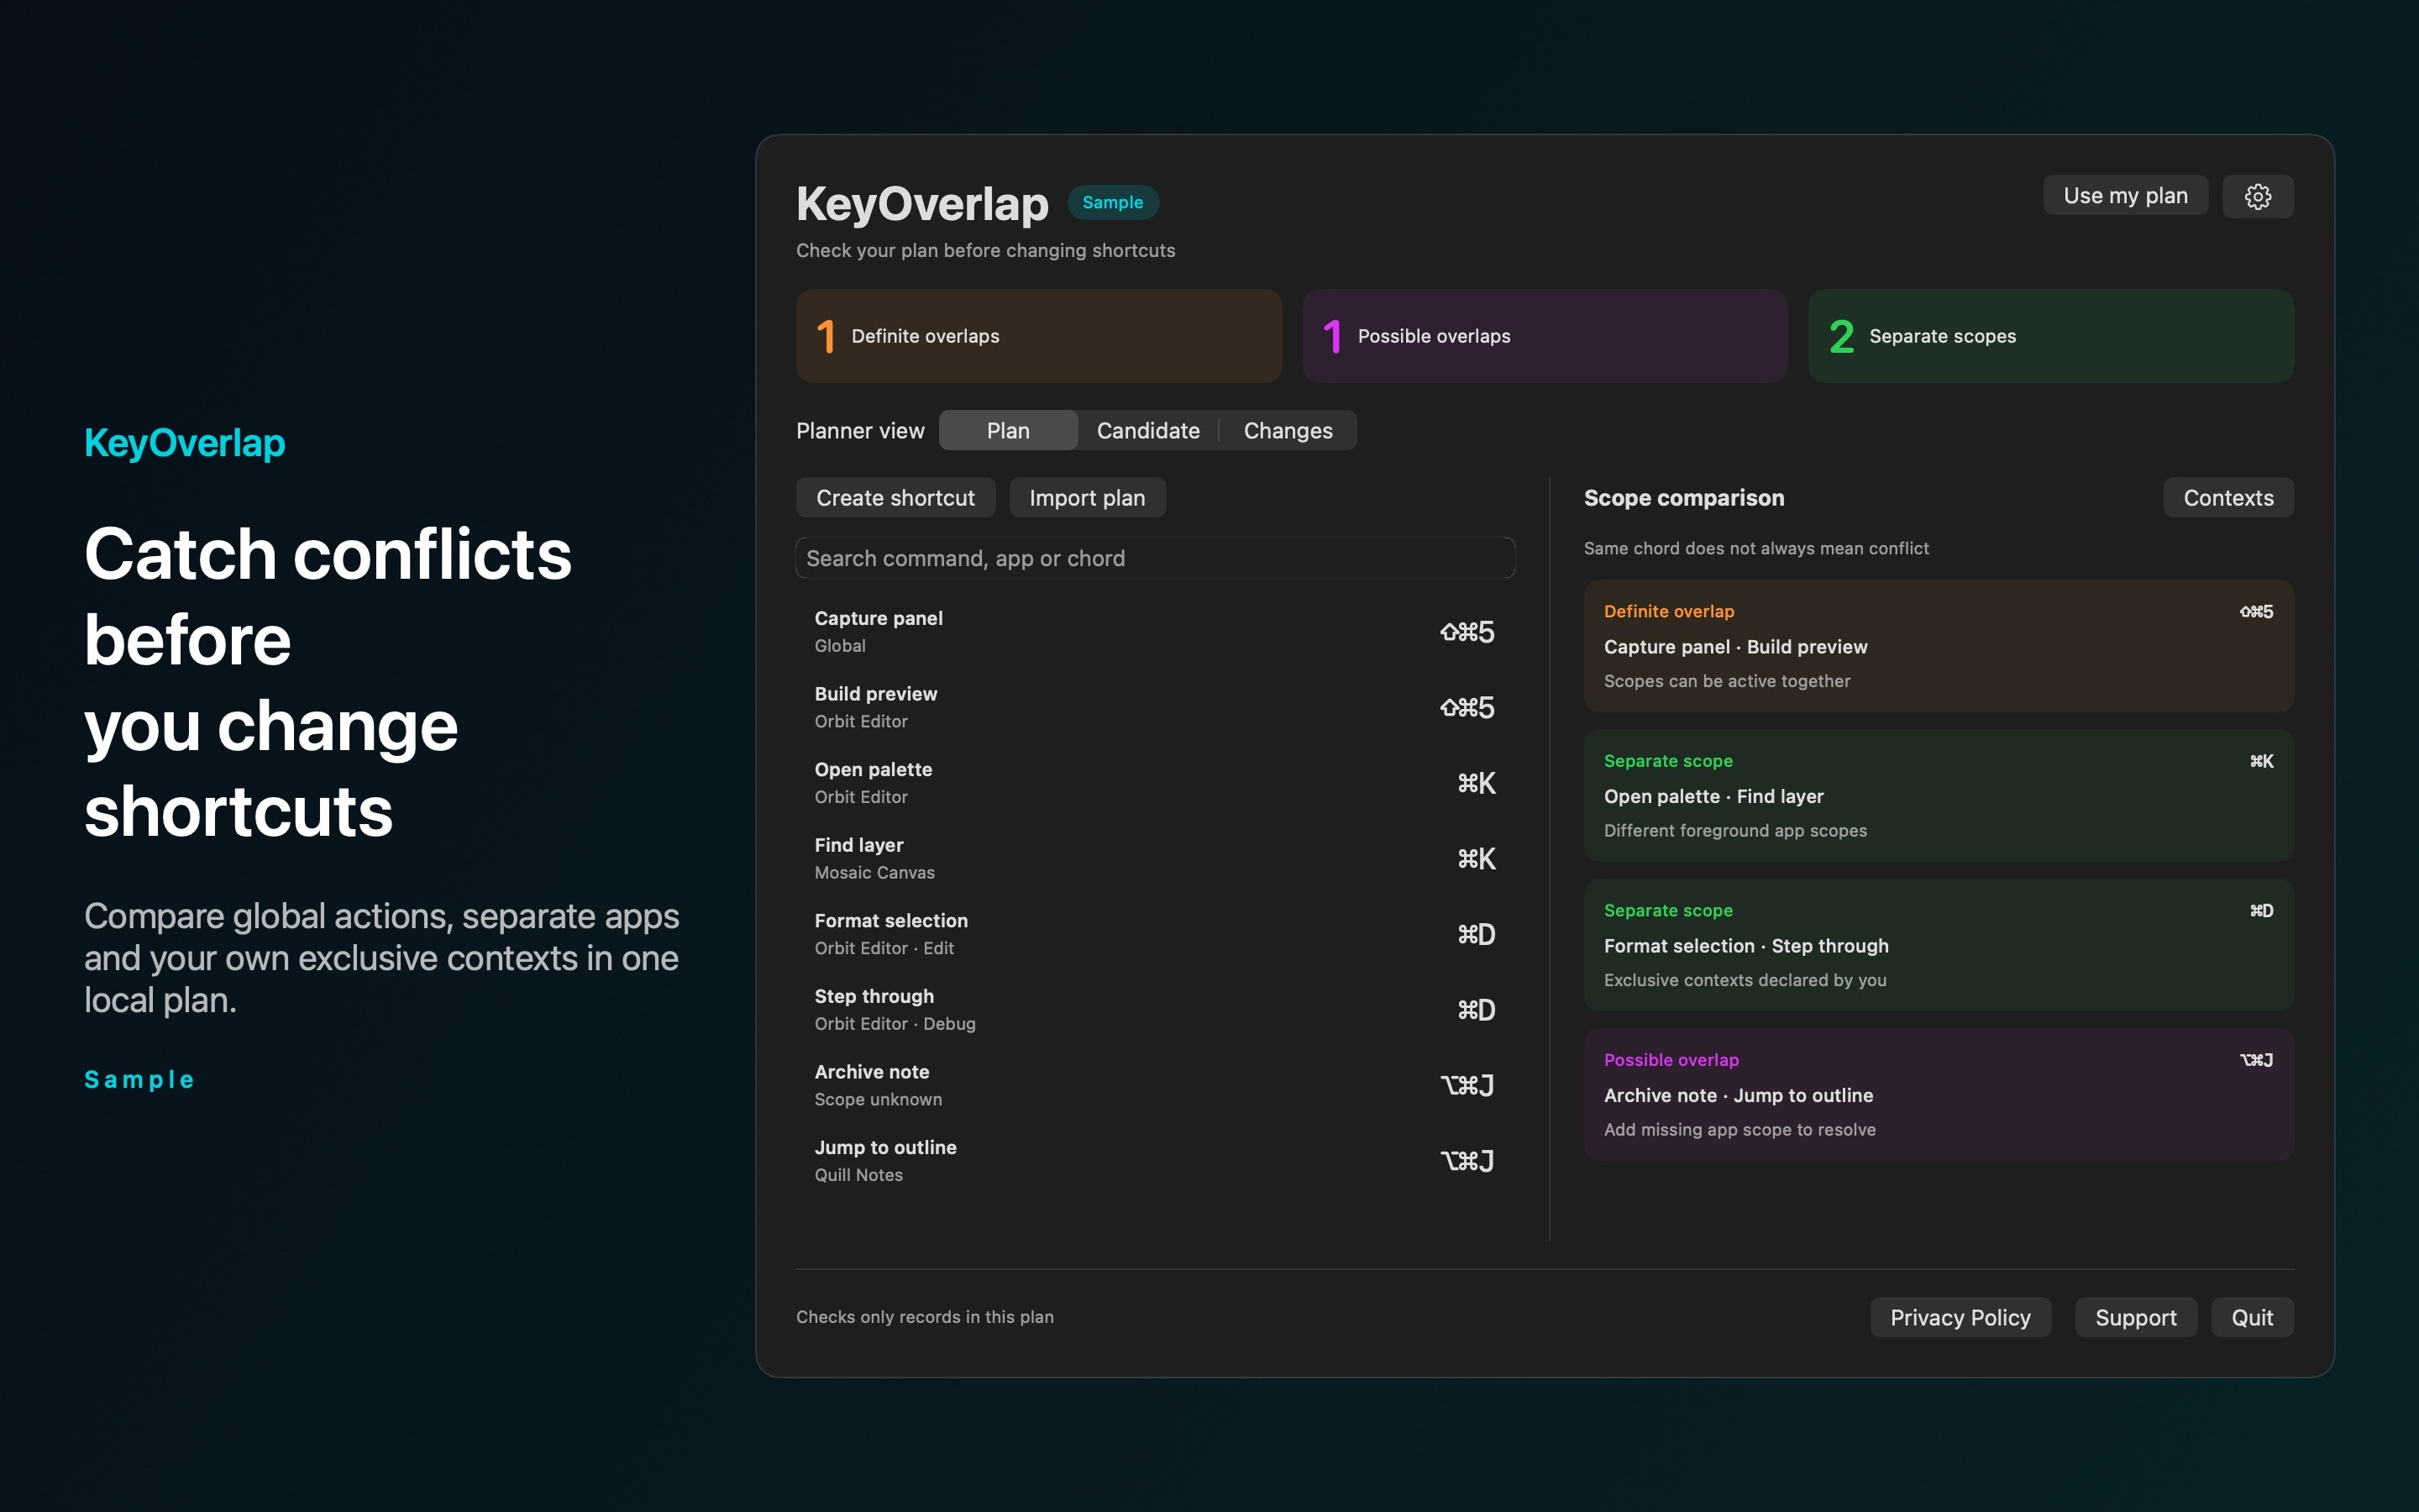Image resolution: width=2419 pixels, height=1512 pixels.
Task: Click the Sample badge next to KeyOverlap
Action: [1113, 202]
